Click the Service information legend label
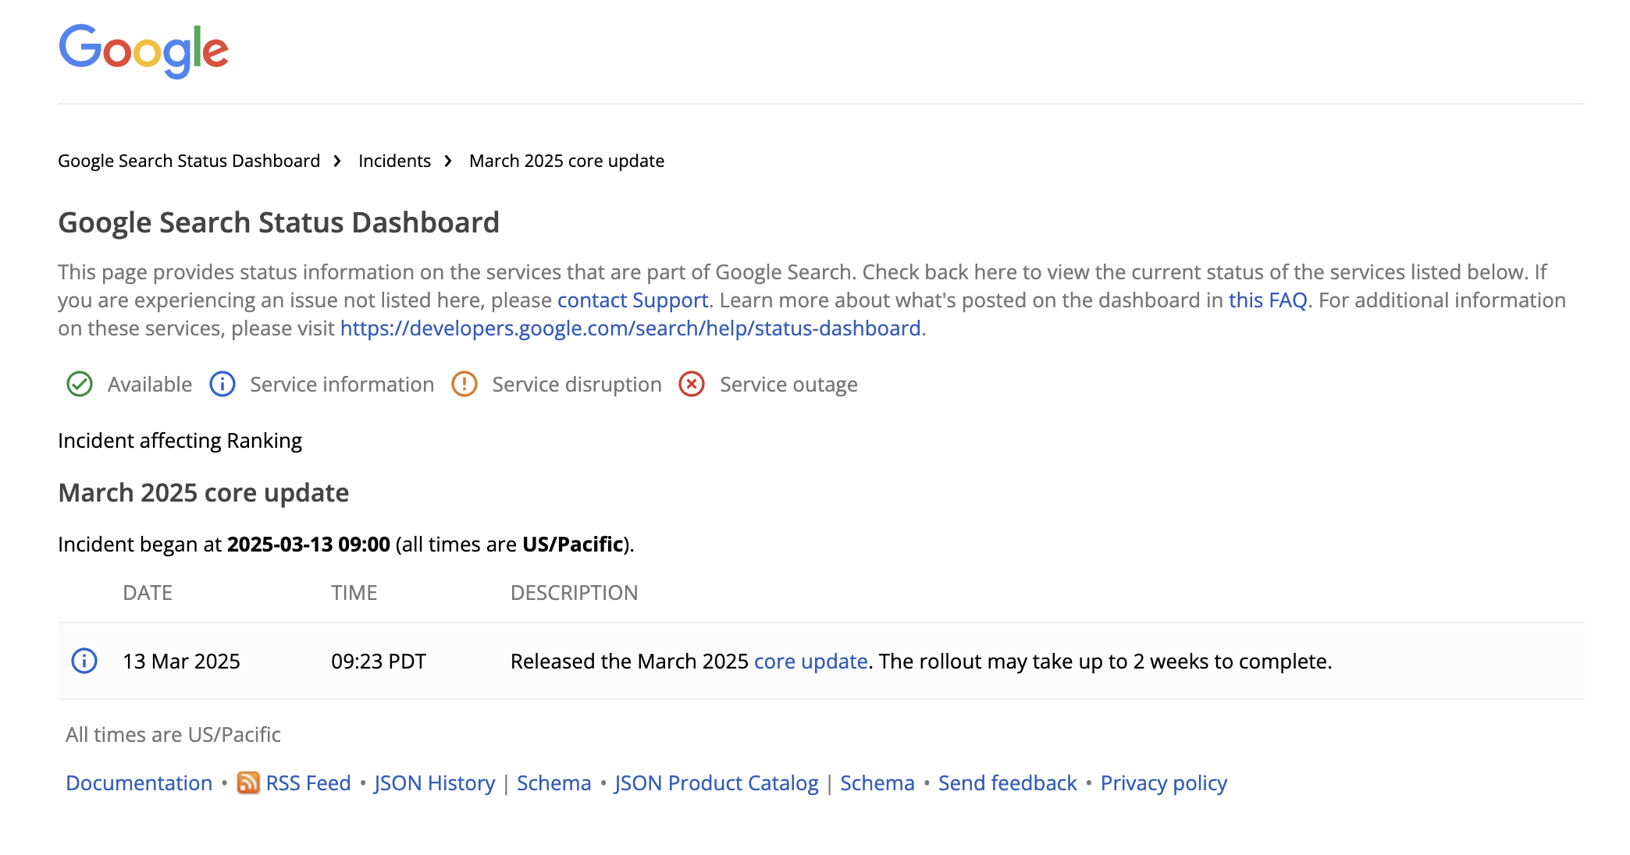 342,385
